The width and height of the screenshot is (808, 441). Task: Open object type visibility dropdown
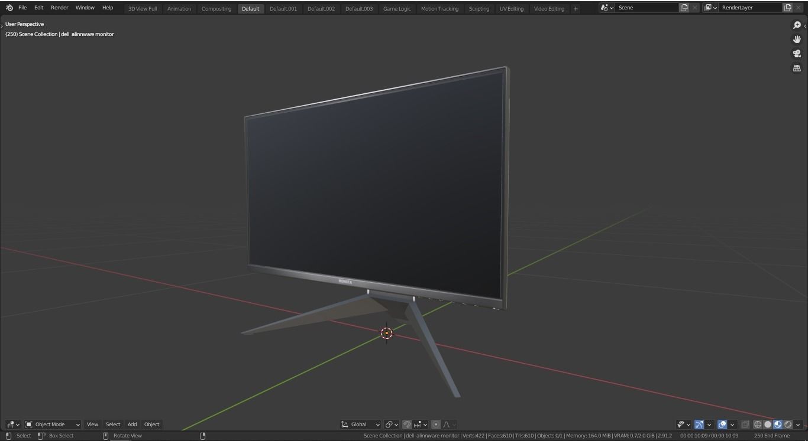click(684, 424)
